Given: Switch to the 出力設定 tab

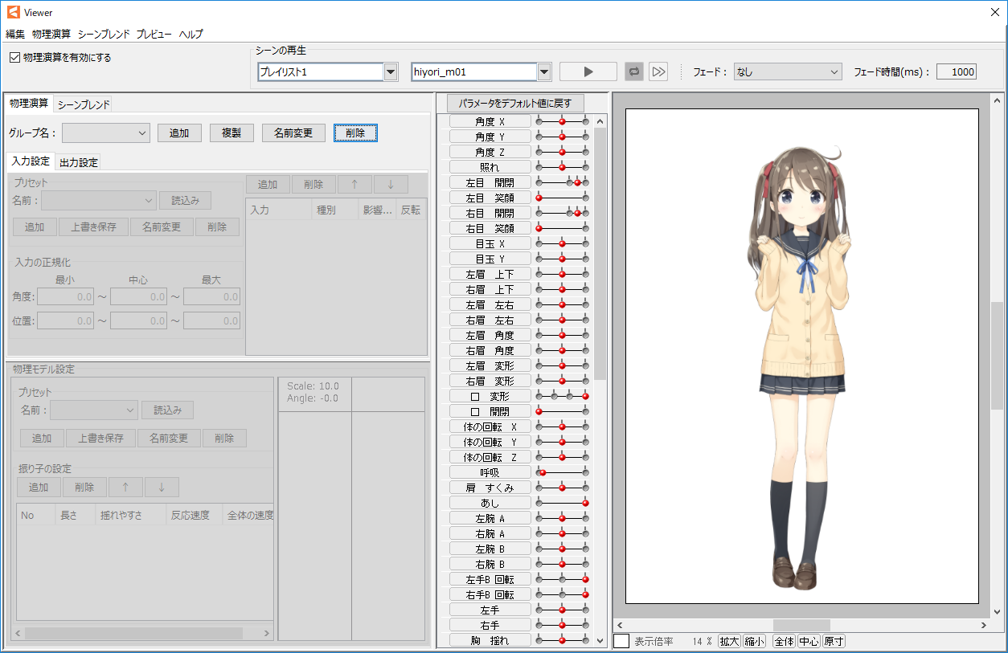Looking at the screenshot, I should tap(78, 162).
